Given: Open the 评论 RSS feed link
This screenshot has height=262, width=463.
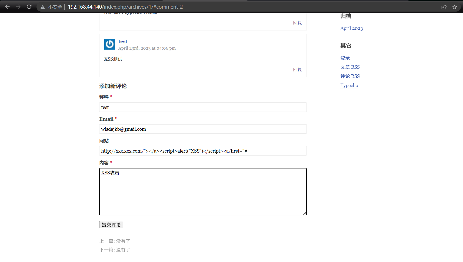Looking at the screenshot, I should pos(350,76).
